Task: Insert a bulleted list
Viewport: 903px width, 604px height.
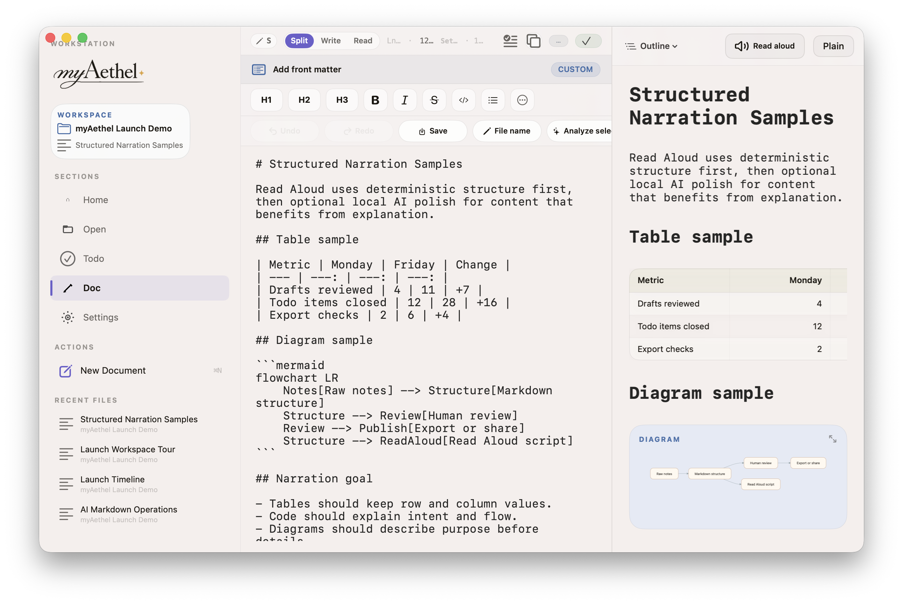Action: [x=492, y=100]
